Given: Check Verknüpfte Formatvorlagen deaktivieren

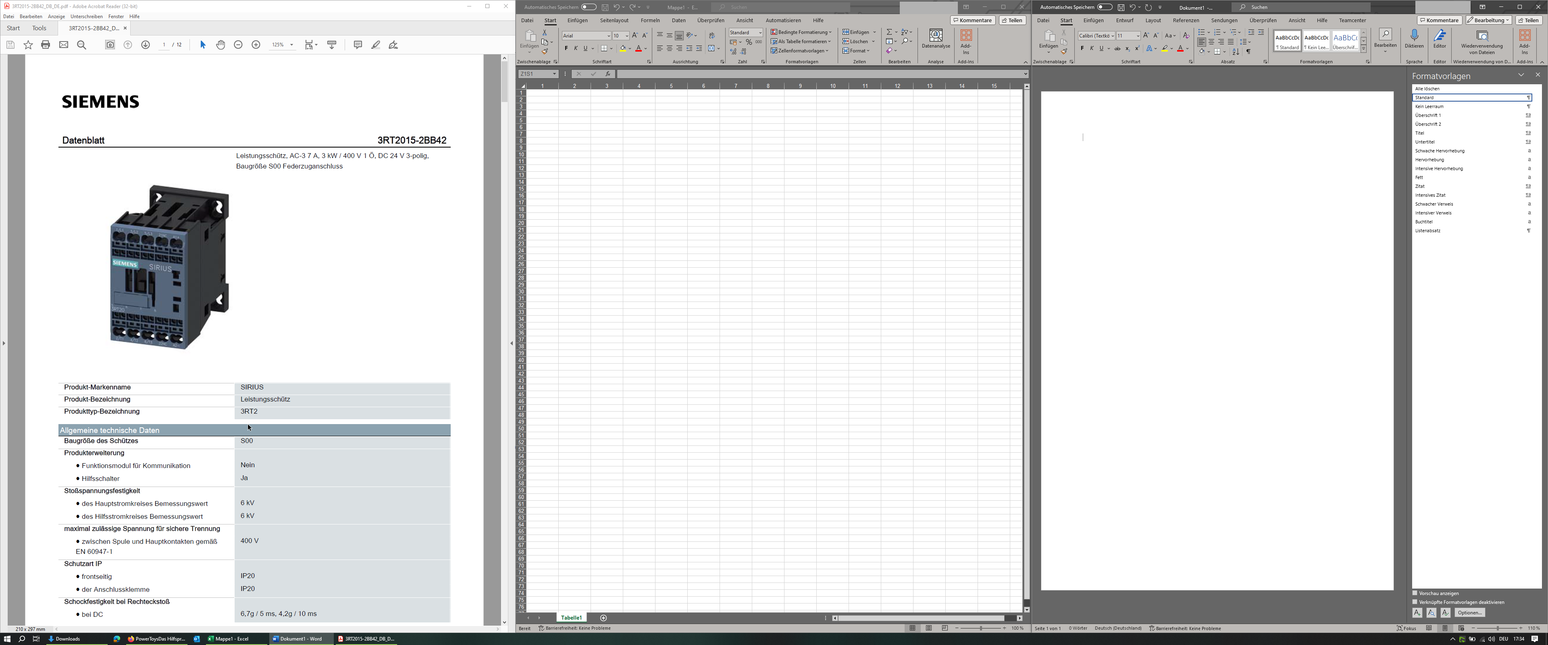Looking at the screenshot, I should point(1415,602).
